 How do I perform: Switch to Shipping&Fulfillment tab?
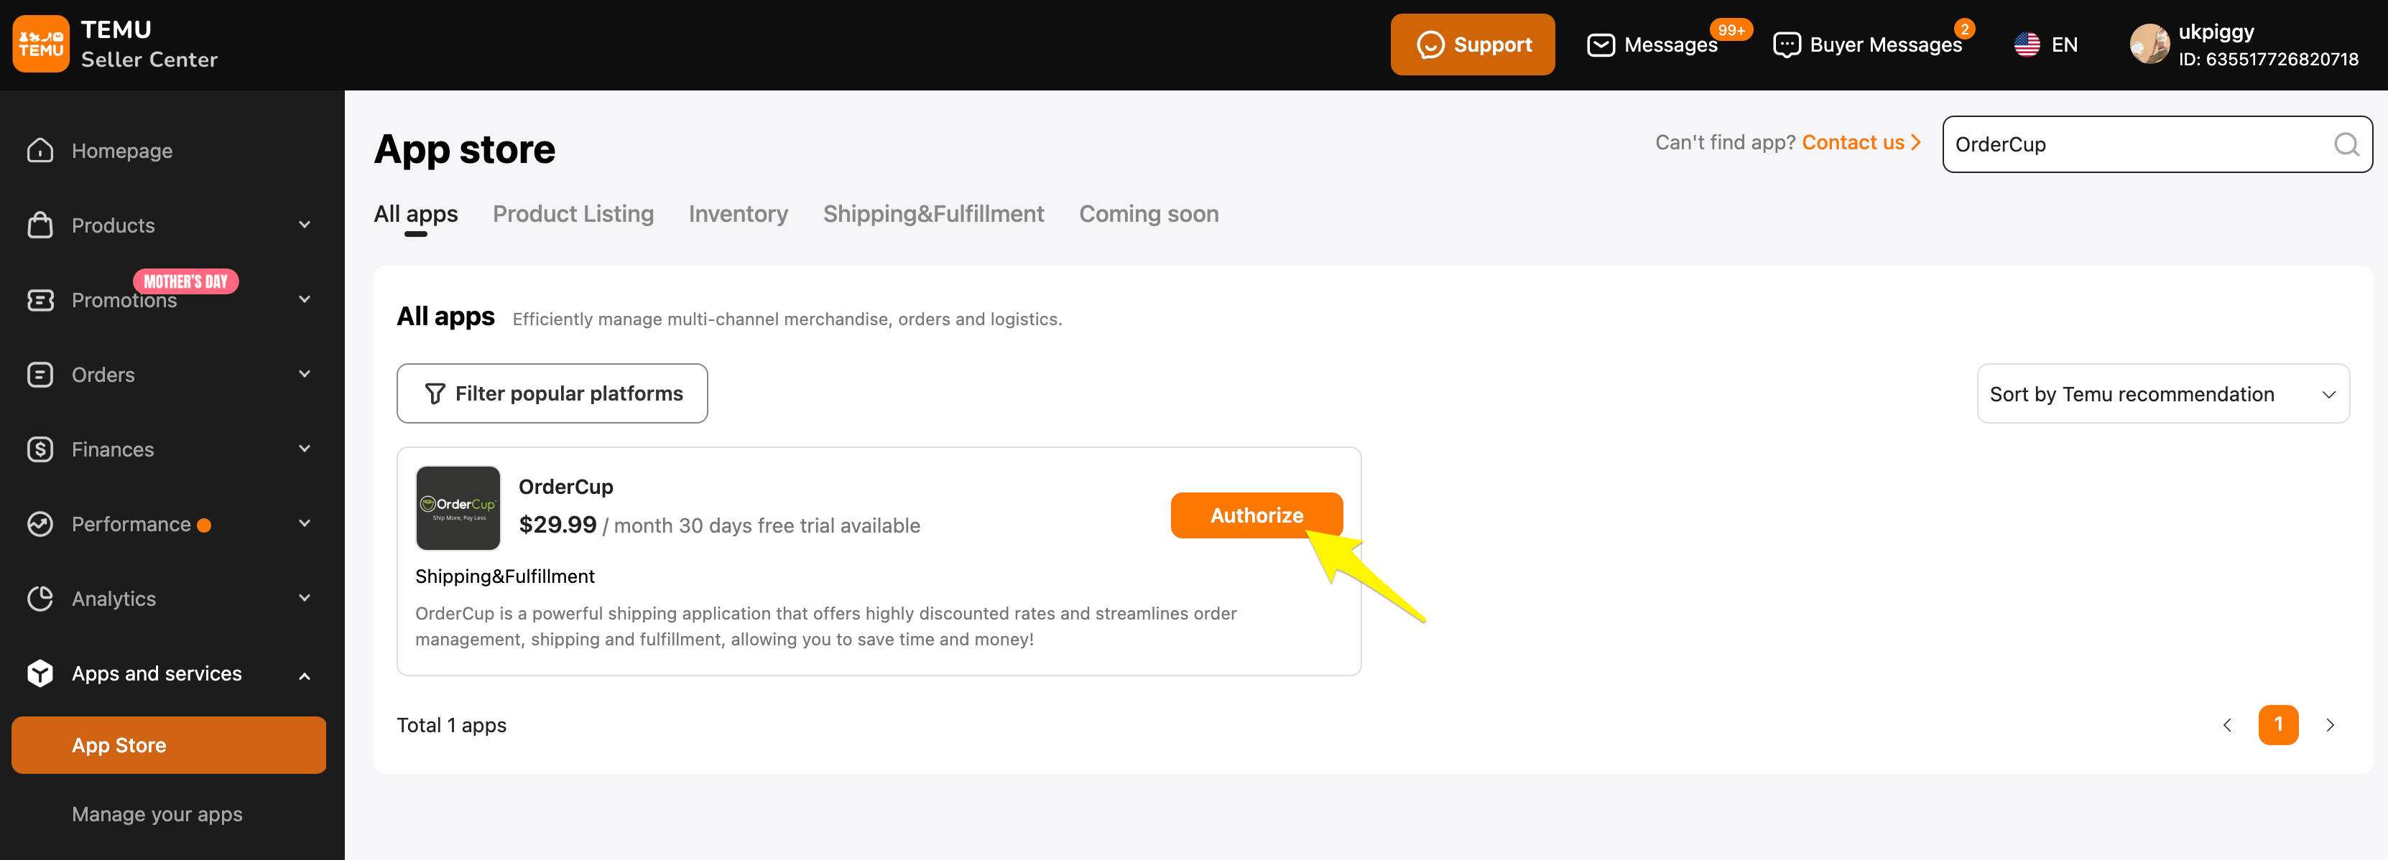pyautogui.click(x=932, y=214)
